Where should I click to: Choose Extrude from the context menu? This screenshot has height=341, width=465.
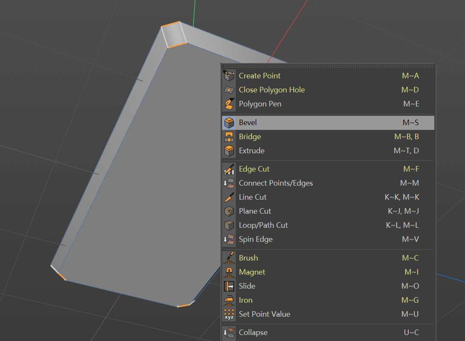coord(328,151)
